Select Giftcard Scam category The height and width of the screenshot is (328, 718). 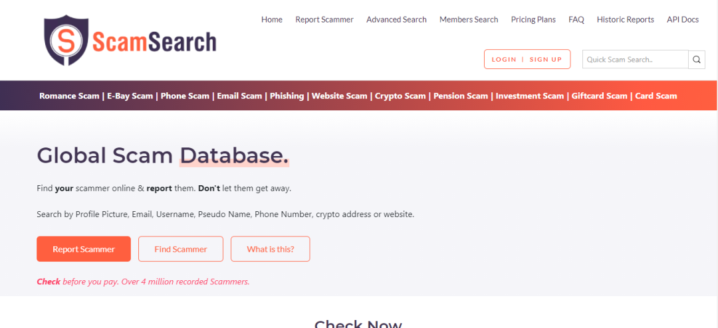point(600,96)
